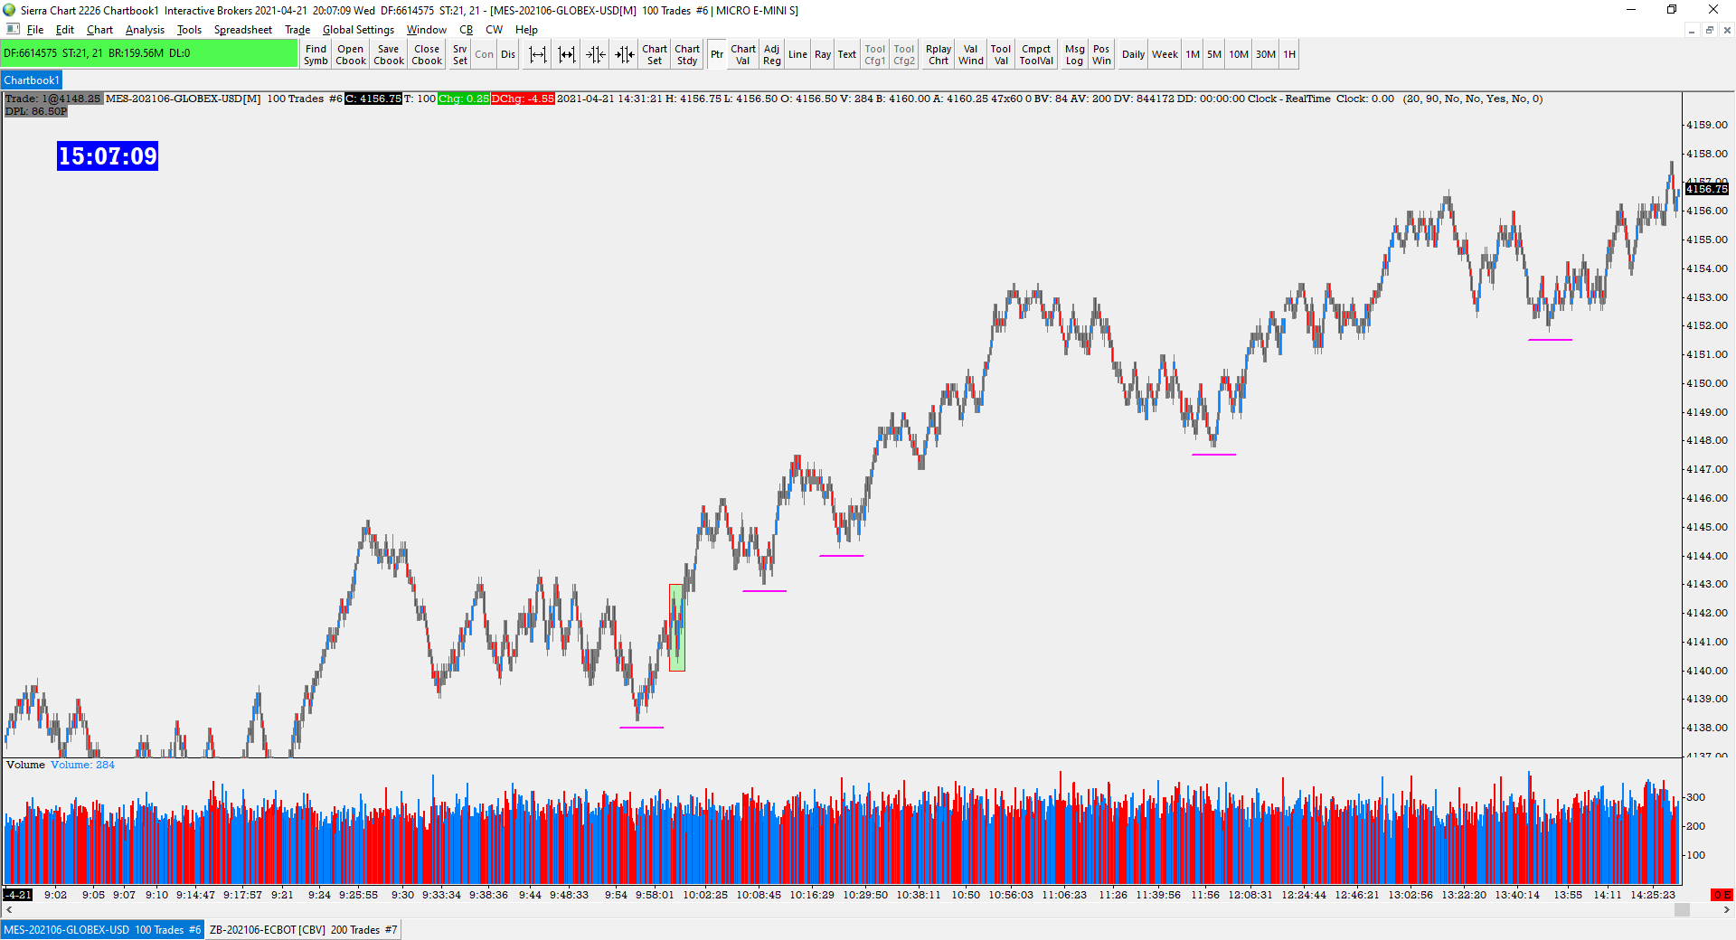This screenshot has width=1736, height=940.
Task: Click the 'Volume: 284' label in the volume pane
Action: [x=82, y=765]
